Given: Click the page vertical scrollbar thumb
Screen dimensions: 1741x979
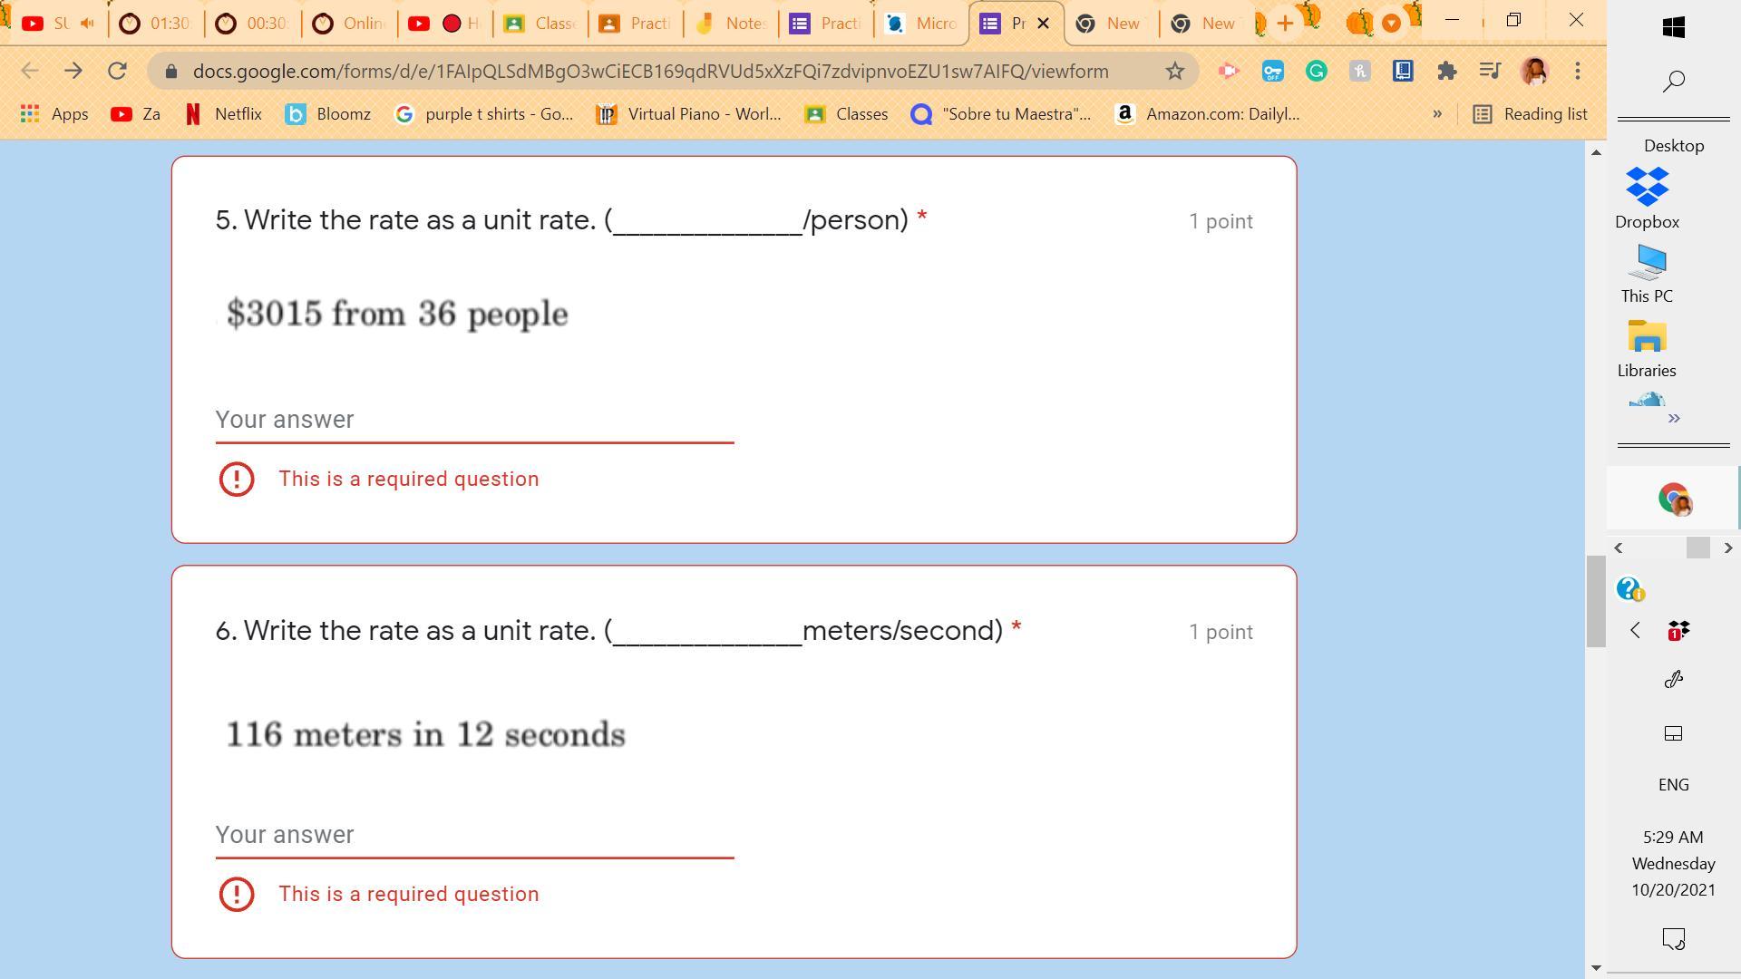Looking at the screenshot, I should click(x=1595, y=601).
